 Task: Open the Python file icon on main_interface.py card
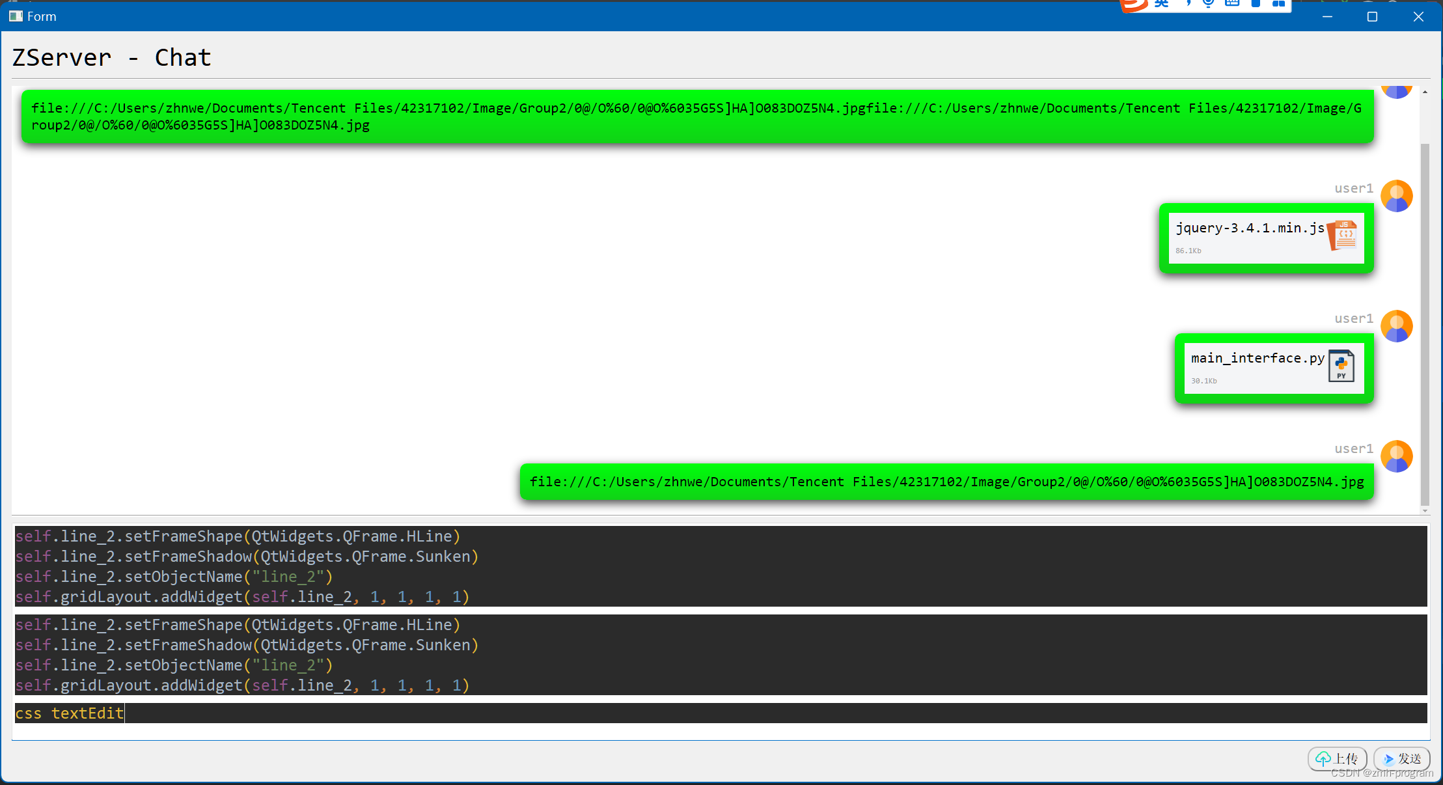[1341, 365]
